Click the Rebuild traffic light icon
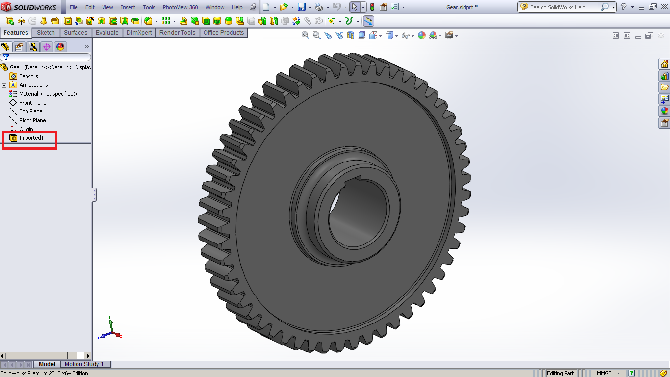Screen dimensions: 670x377 click(x=372, y=7)
